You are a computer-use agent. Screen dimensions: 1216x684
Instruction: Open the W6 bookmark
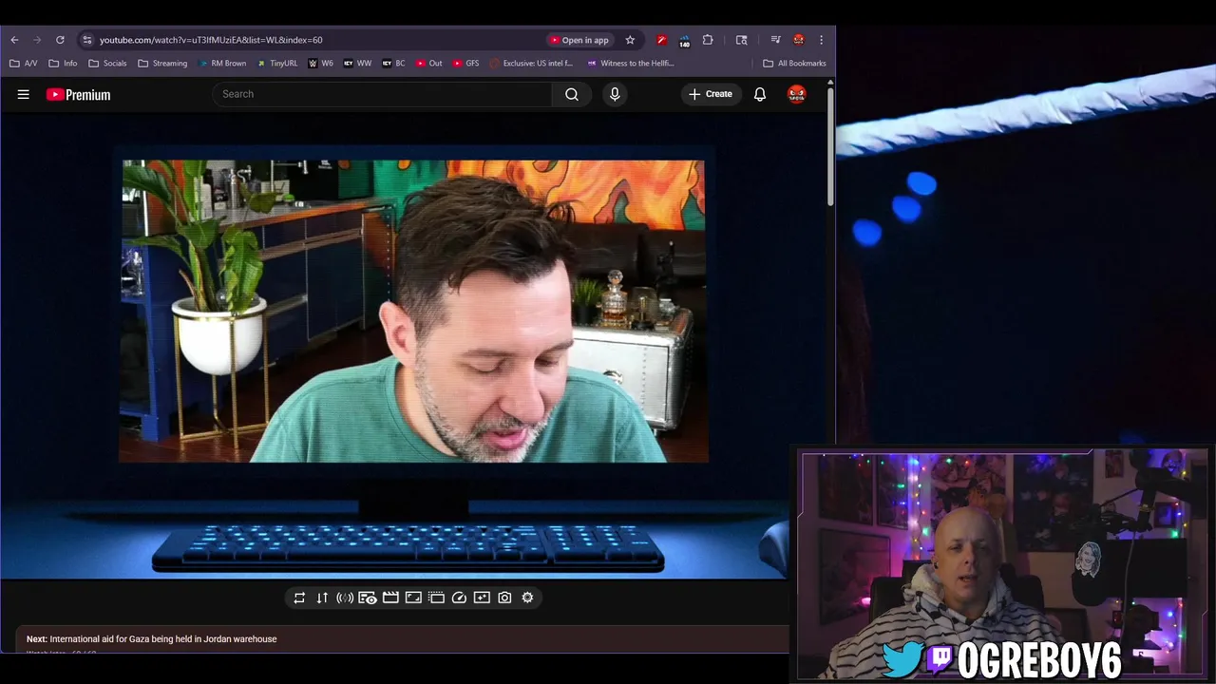[x=321, y=64]
